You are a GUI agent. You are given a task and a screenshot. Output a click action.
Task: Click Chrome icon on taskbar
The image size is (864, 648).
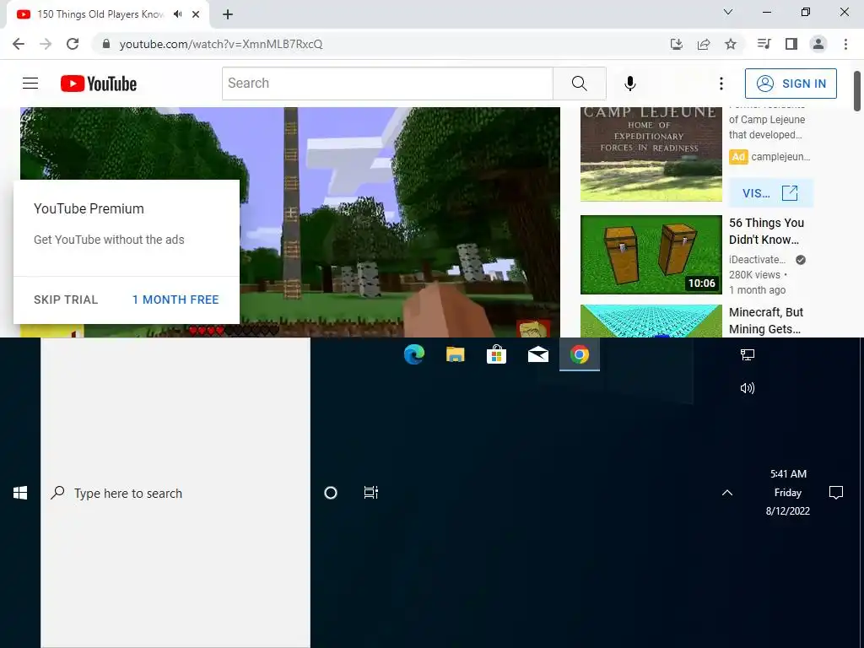point(579,354)
